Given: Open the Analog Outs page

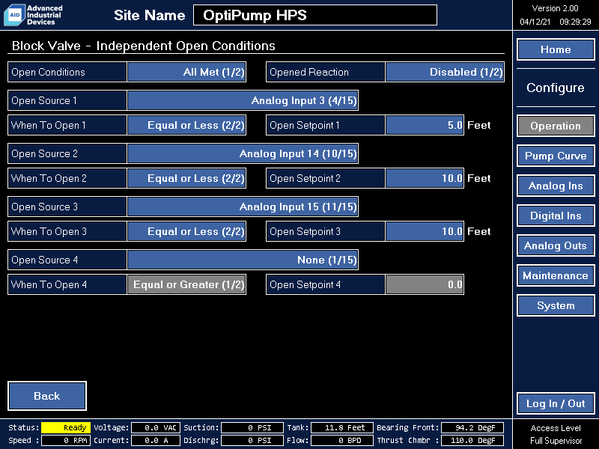Looking at the screenshot, I should coord(556,245).
